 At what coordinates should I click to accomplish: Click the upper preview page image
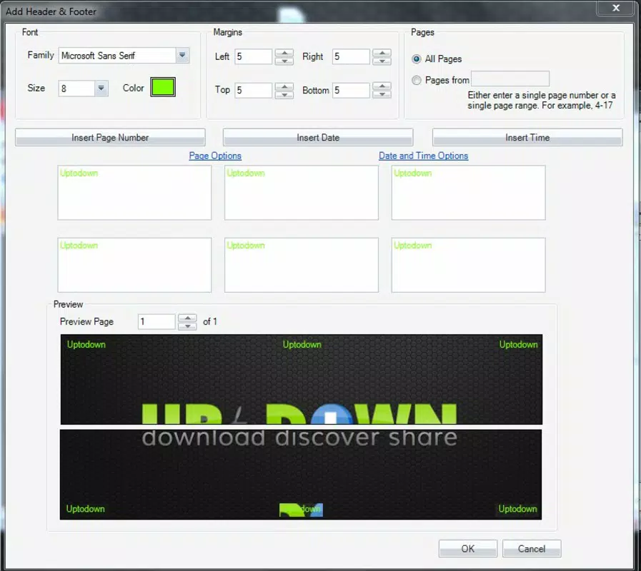(302, 380)
